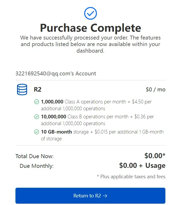Click the green check beside Class B operations
179x205 pixels.
click(37, 117)
